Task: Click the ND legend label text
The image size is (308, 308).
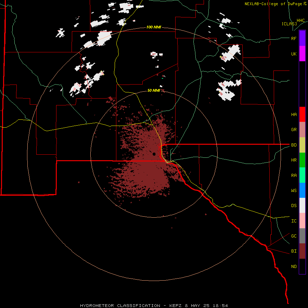Action: (x=294, y=266)
